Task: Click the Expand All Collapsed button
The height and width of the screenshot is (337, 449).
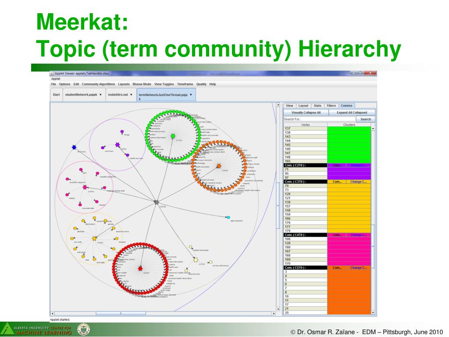Action: (352, 113)
